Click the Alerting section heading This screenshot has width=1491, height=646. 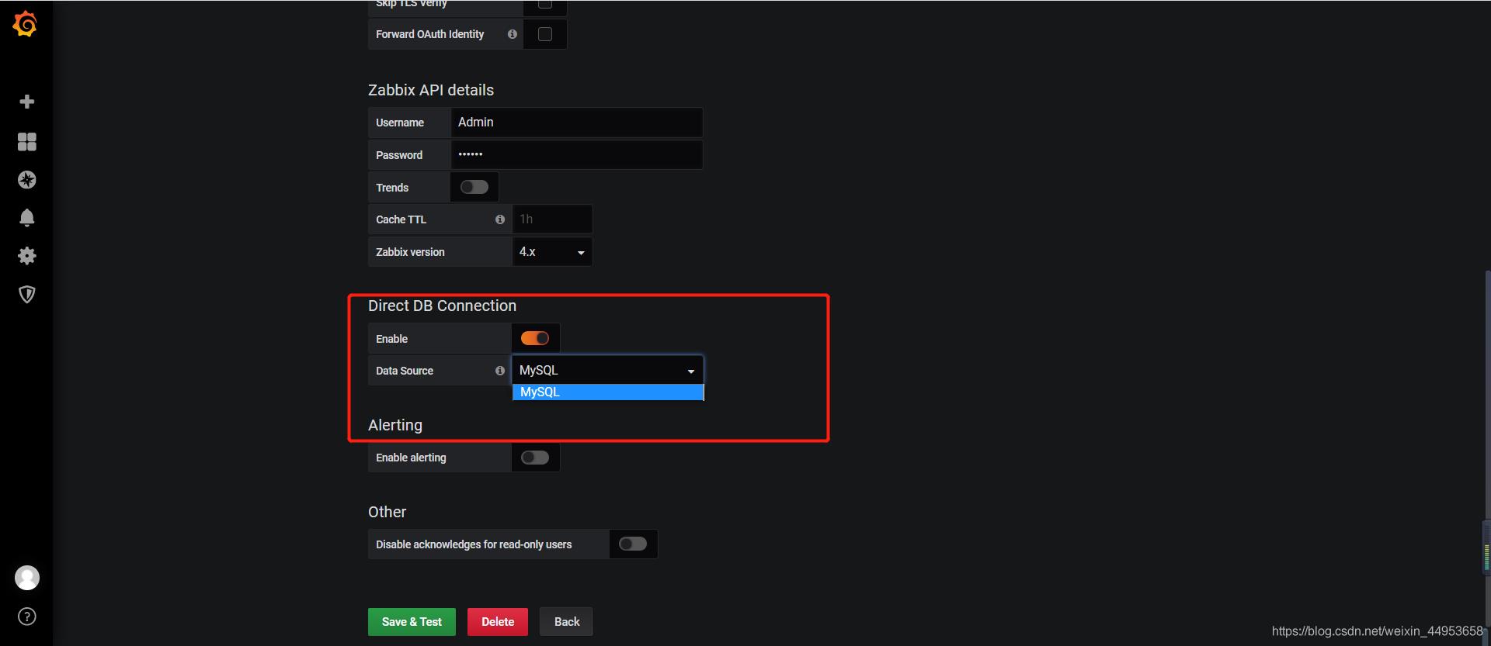tap(395, 425)
